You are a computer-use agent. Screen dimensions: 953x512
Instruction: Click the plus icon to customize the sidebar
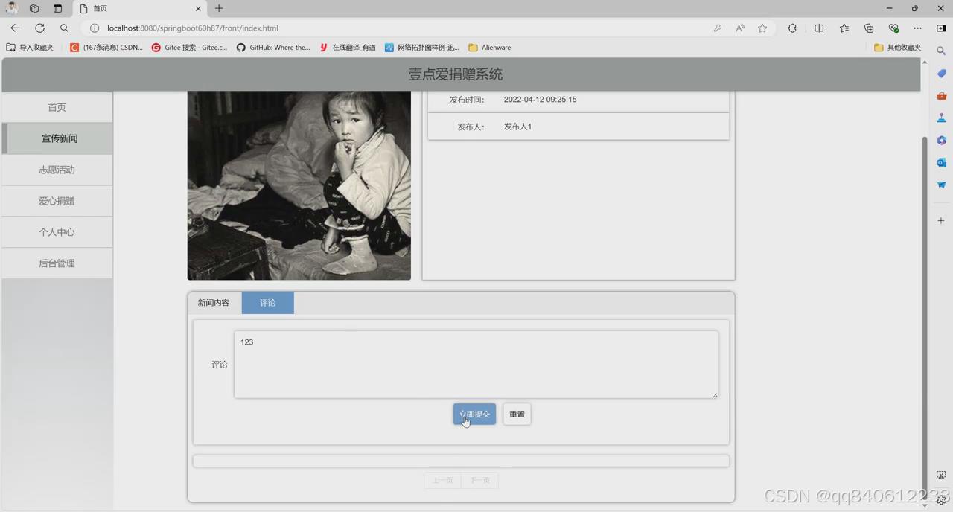[941, 220]
